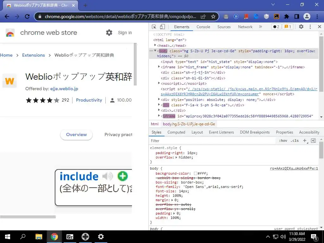Screen dimensions: 324x243
Task: Expand the hist_frame iframe node
Action: 159,67
